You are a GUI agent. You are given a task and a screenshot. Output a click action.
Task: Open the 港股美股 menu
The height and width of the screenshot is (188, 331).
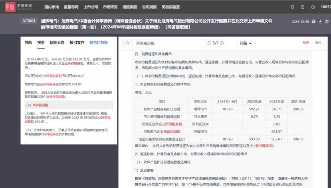[130, 7]
